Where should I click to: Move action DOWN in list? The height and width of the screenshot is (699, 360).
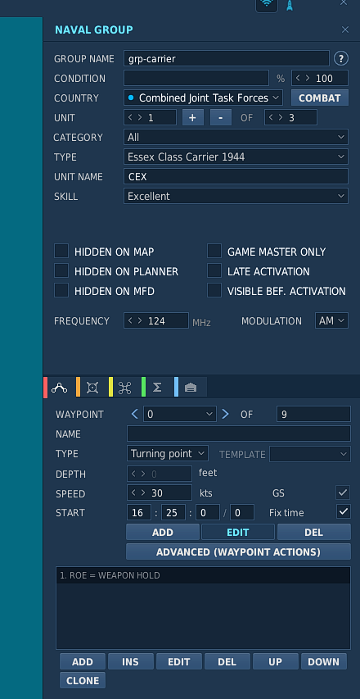[x=323, y=661]
